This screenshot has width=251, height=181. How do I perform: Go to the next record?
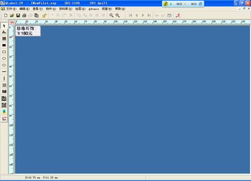point(143,15)
